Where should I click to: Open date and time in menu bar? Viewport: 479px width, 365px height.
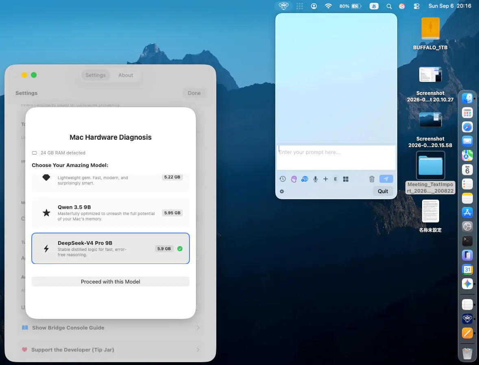[x=450, y=6]
